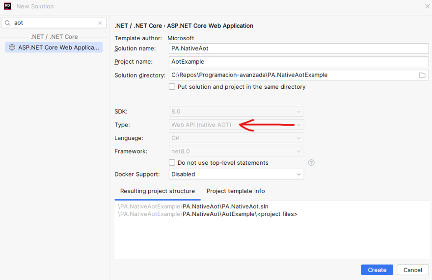Viewport: 432px width, 280px height.
Task: Click the AotExample project files path line
Action: coord(208,214)
